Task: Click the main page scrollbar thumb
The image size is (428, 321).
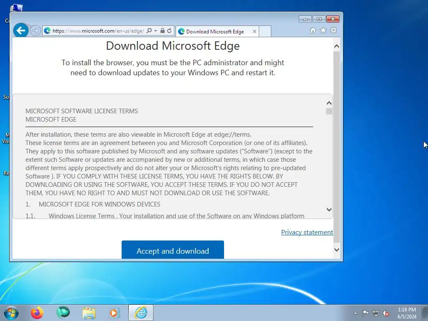Action: 336,147
